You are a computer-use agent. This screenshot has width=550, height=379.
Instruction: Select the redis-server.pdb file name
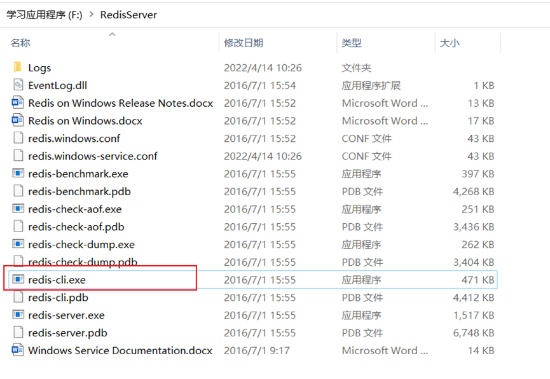tap(67, 333)
